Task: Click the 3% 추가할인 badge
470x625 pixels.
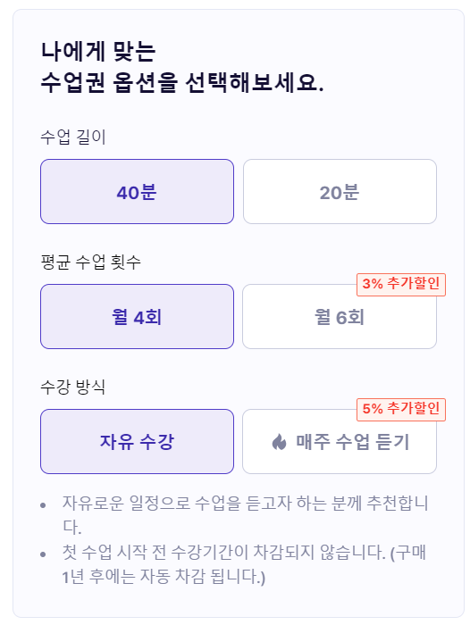Action: pyautogui.click(x=401, y=285)
